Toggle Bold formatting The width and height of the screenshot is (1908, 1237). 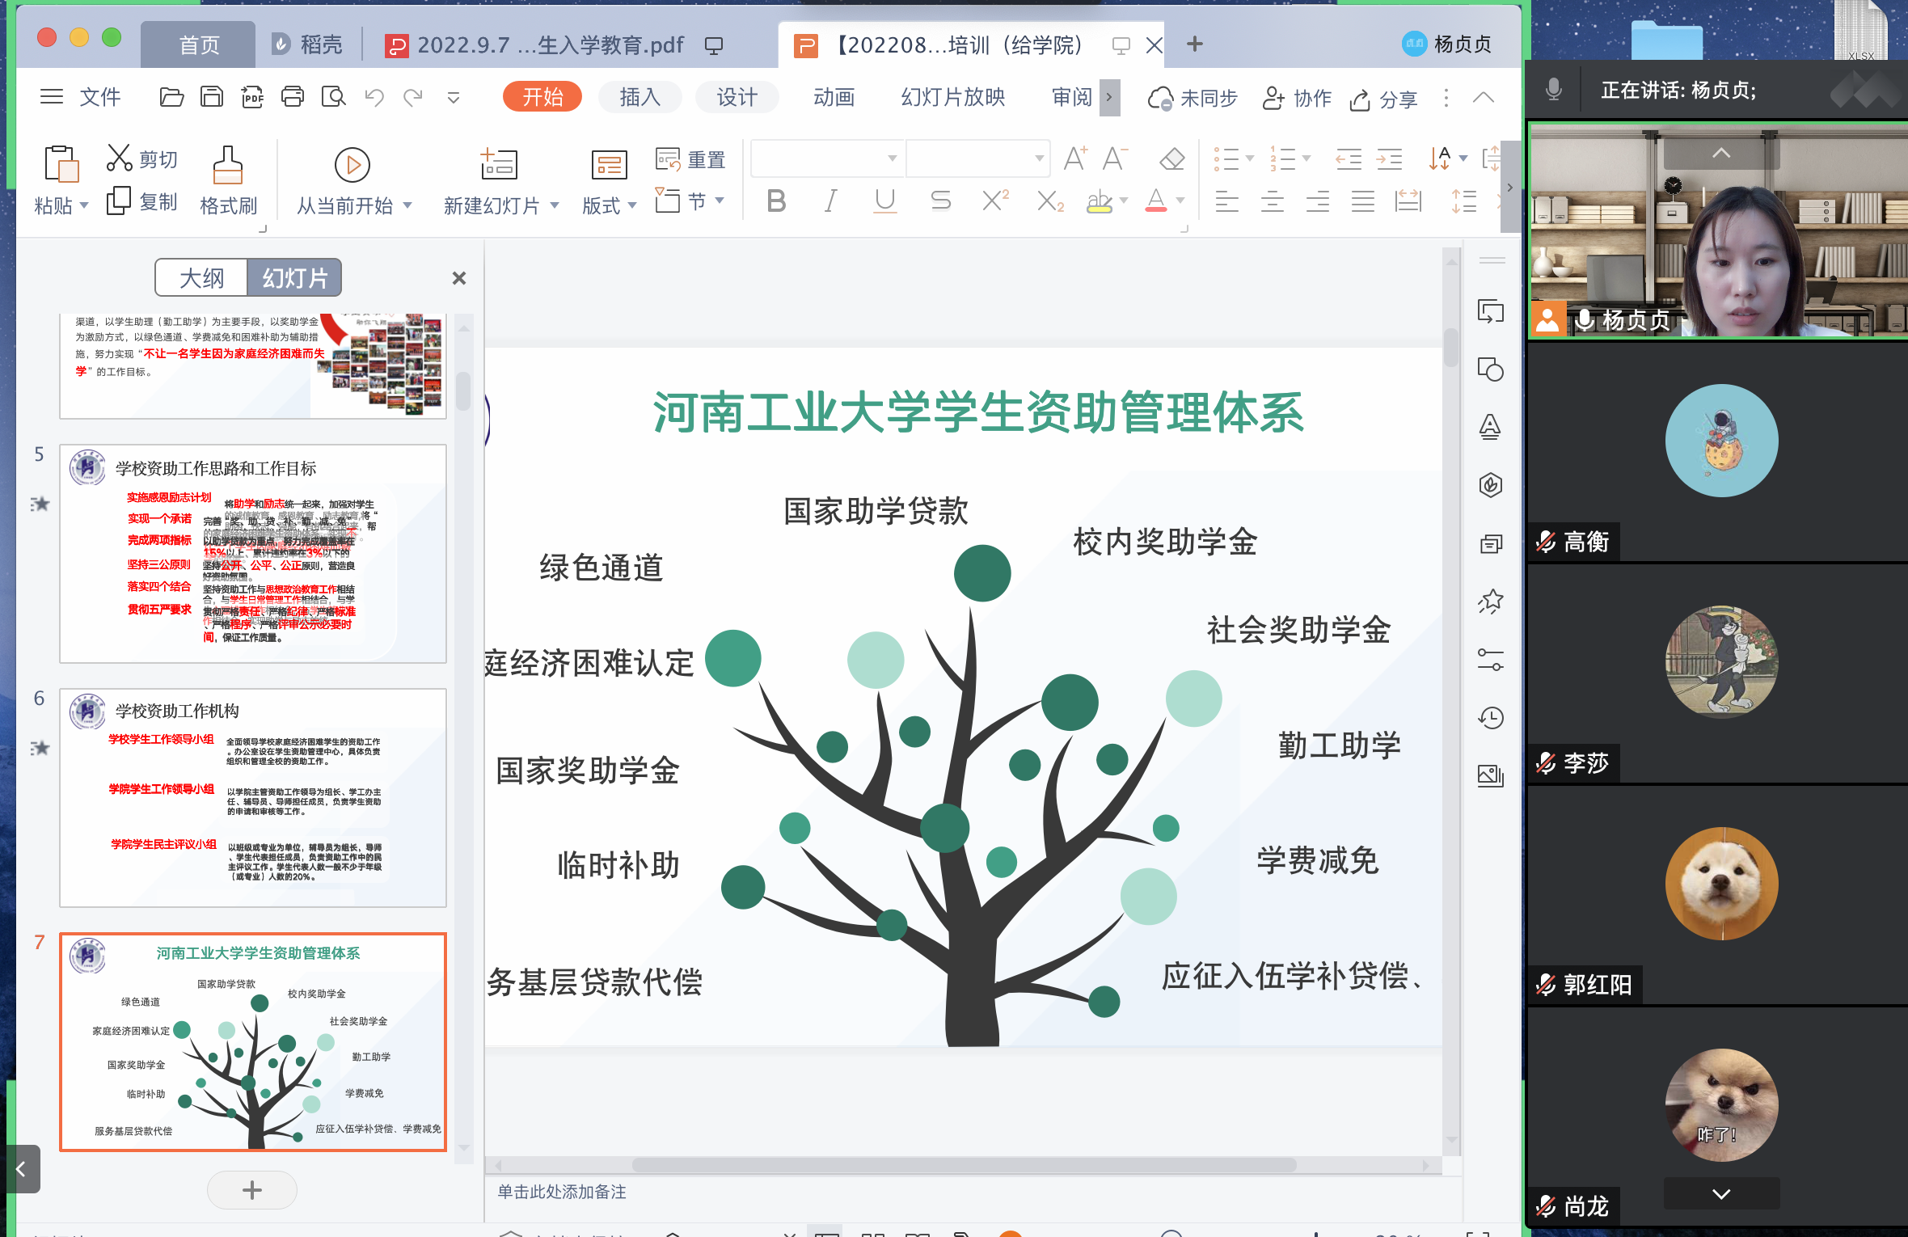776,201
